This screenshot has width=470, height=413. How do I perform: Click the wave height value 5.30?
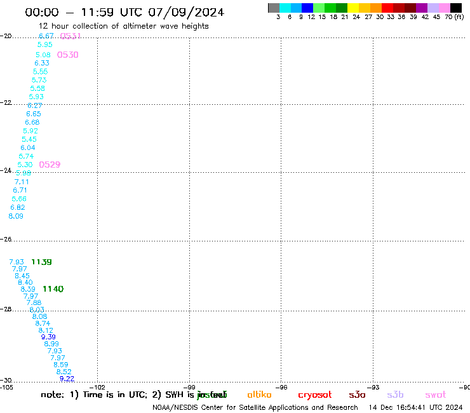point(25,165)
